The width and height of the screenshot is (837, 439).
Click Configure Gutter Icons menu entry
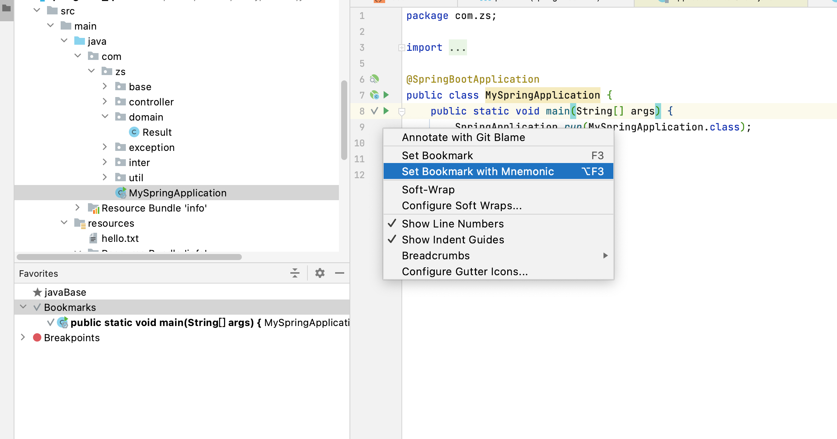(x=464, y=271)
